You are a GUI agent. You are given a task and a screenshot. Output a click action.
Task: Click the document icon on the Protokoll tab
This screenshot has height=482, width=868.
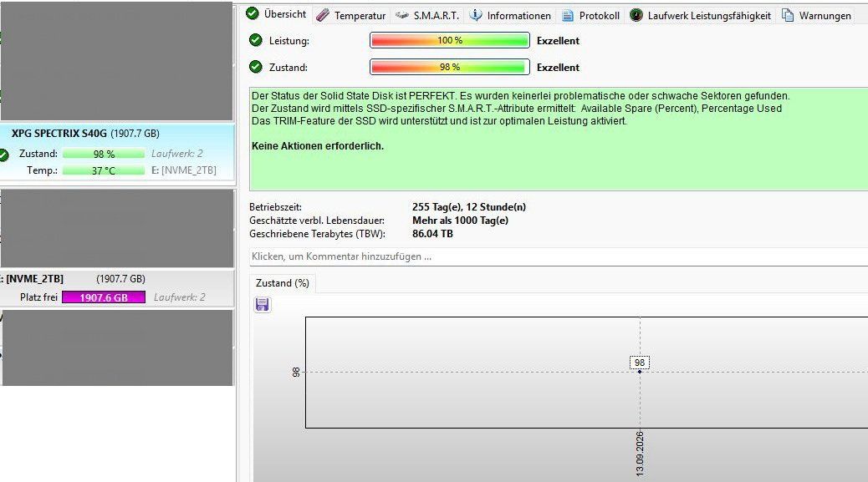568,16
